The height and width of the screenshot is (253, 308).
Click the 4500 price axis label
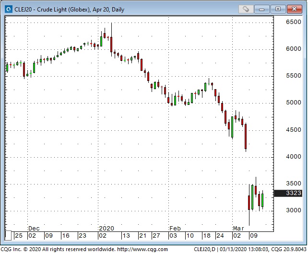pos(293,130)
